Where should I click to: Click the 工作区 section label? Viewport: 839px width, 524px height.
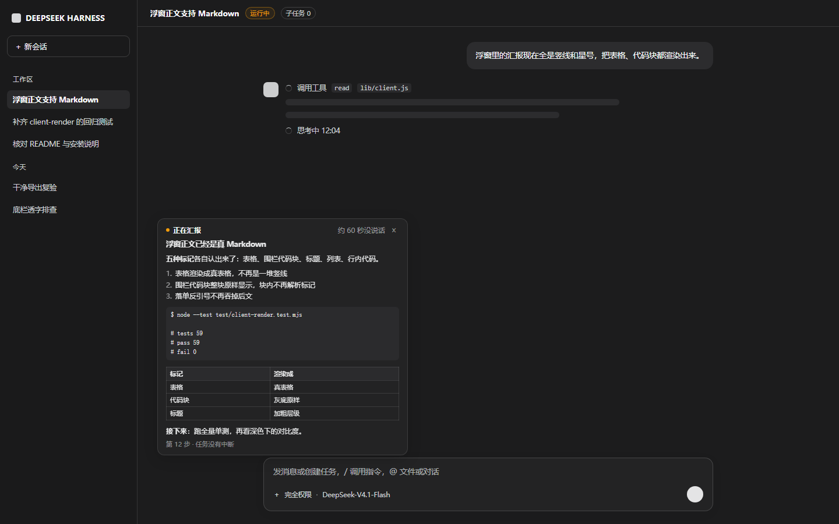coord(23,79)
